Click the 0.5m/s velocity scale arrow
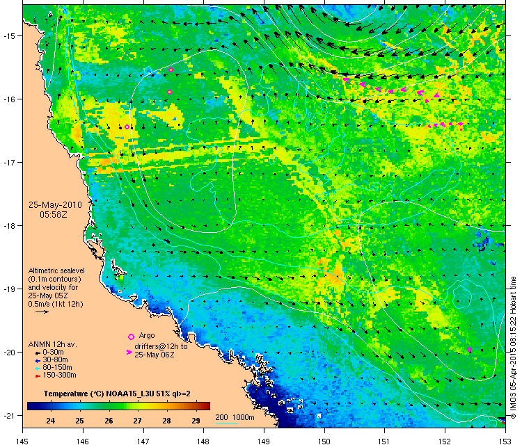Screen dimensions: 522x445 pos(42,311)
